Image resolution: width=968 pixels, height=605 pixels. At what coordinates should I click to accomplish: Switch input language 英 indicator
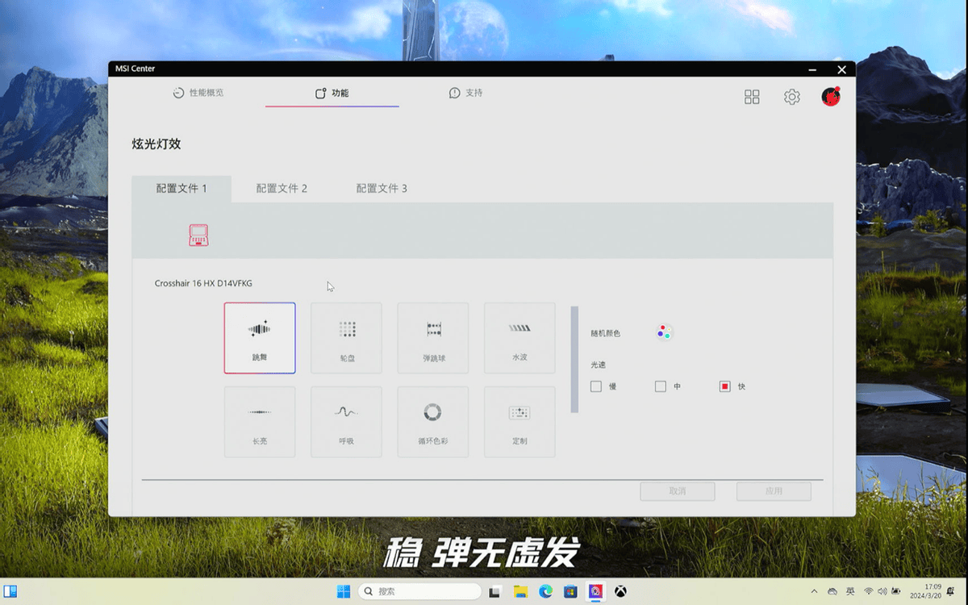[850, 591]
